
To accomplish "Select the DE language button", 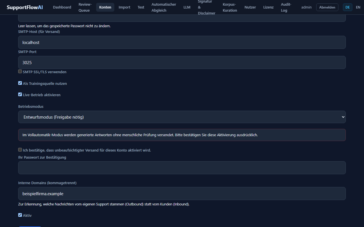I will 348,7.
